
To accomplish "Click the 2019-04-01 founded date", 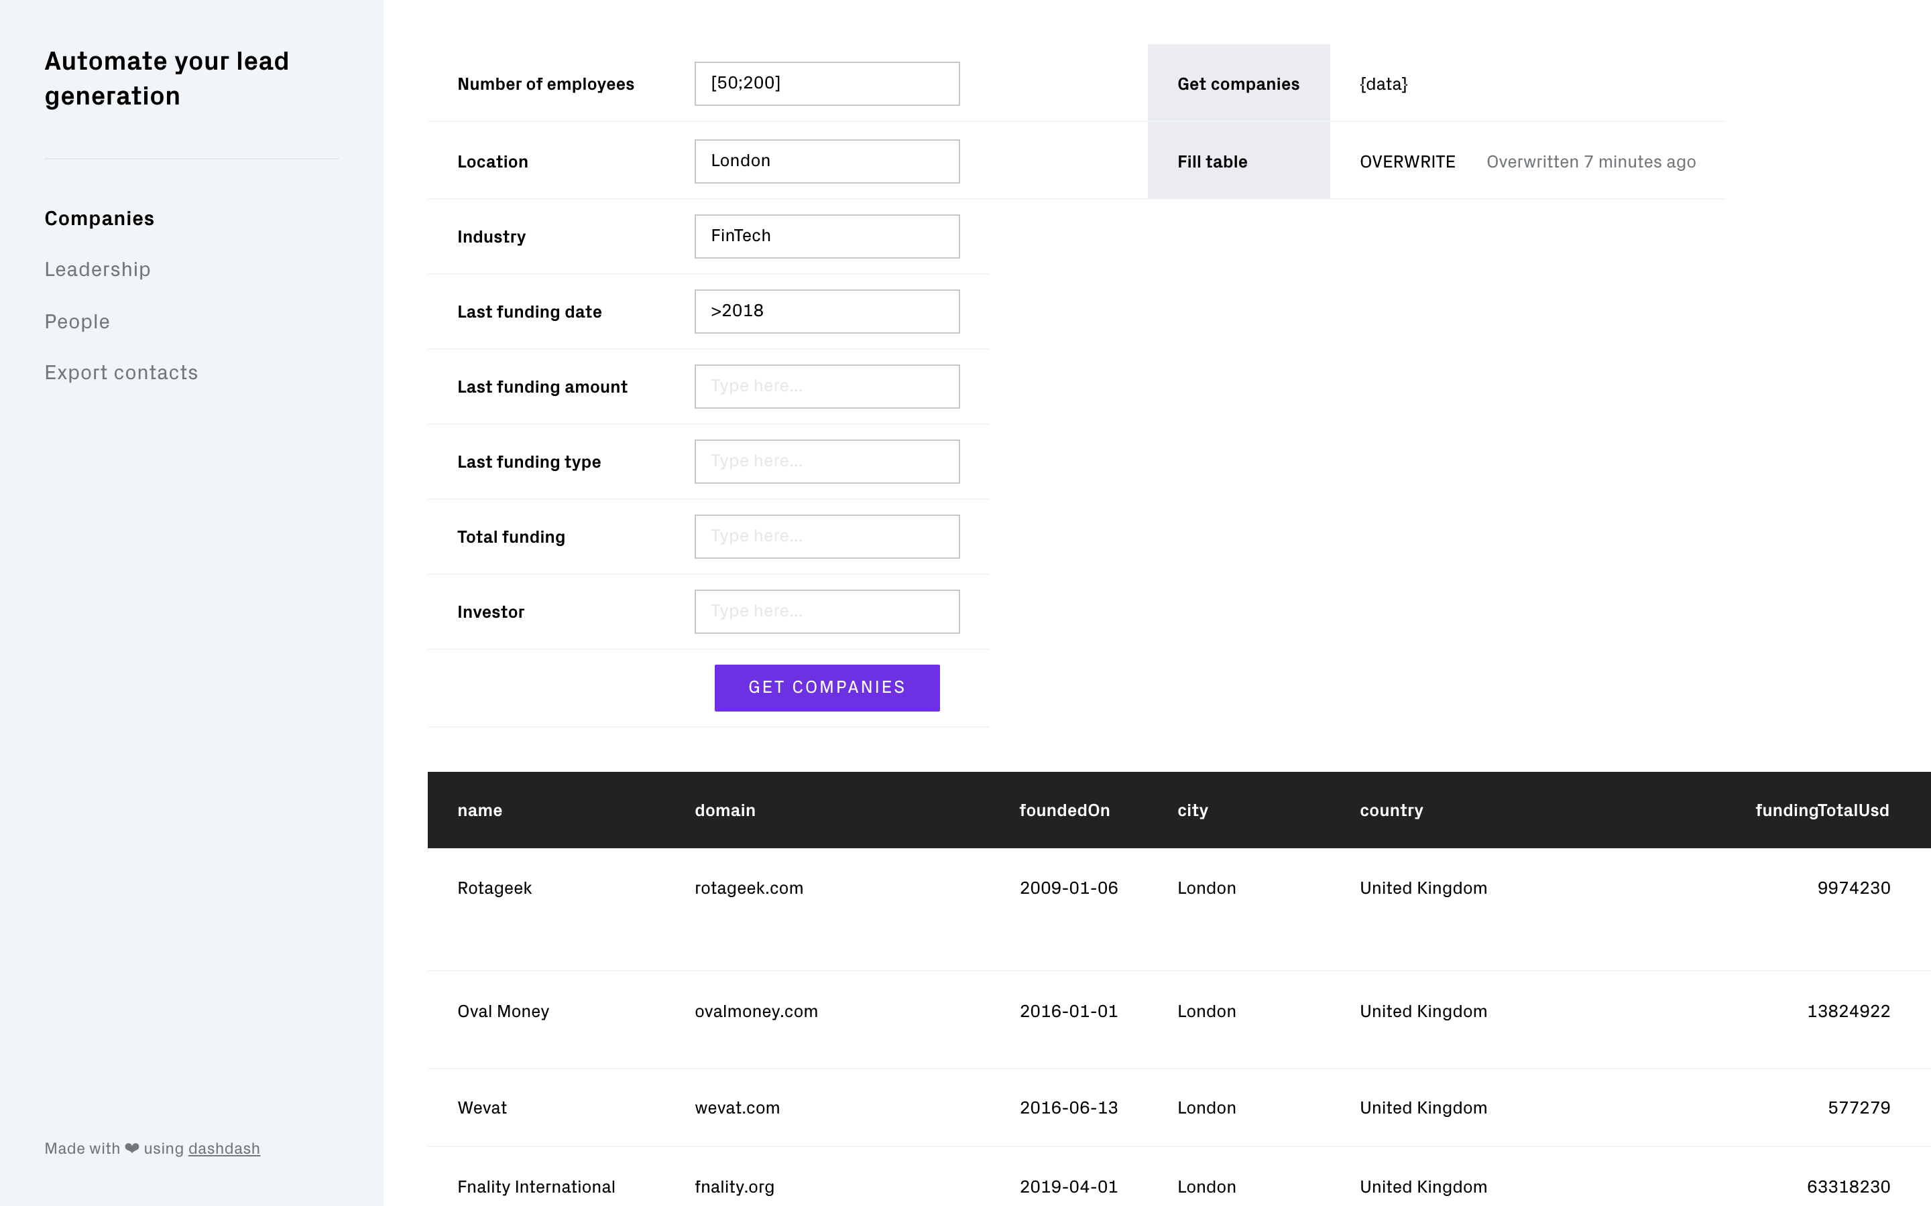I will (1069, 1187).
